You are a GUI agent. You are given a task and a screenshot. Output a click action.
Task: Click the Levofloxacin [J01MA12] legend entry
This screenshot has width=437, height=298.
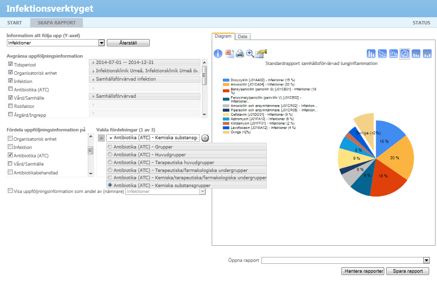click(259, 128)
